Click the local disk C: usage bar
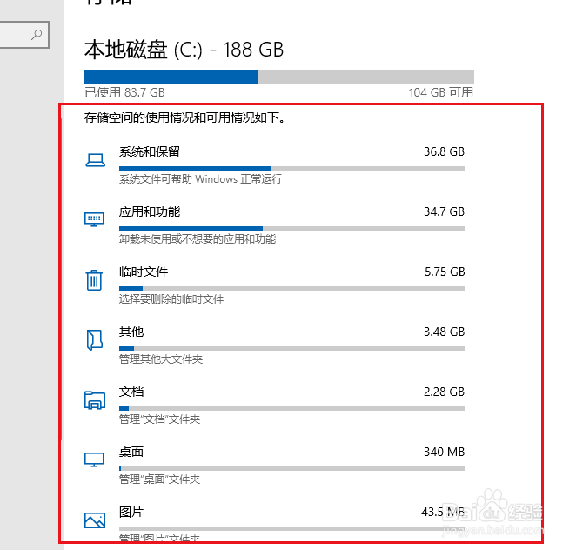The width and height of the screenshot is (576, 550). coord(279,77)
